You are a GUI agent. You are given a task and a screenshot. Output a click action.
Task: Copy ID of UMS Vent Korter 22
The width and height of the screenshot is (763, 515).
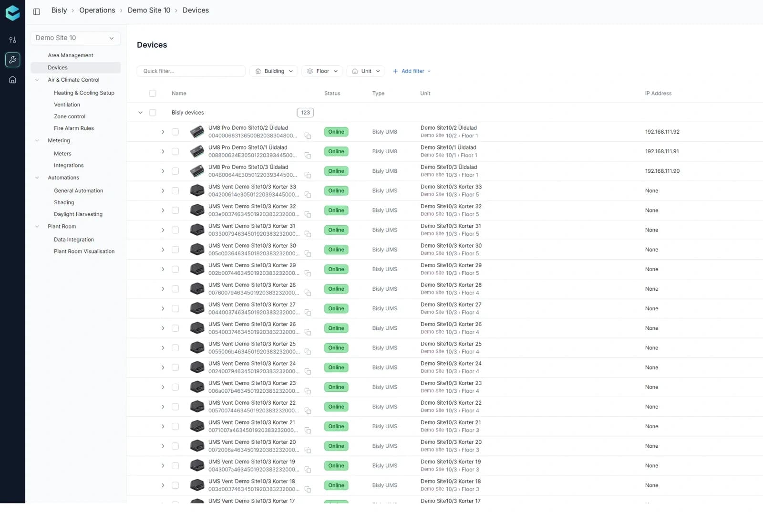pyautogui.click(x=308, y=411)
